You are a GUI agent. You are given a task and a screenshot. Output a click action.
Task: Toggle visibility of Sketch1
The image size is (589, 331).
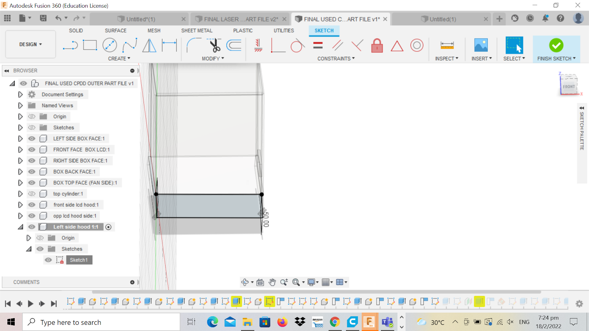tap(48, 260)
